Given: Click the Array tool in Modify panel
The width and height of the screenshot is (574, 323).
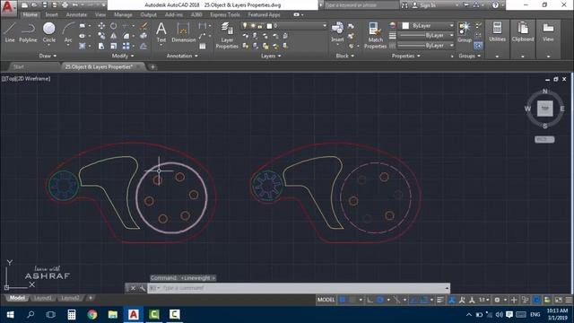Looking at the screenshot, I should pyautogui.click(x=126, y=46).
